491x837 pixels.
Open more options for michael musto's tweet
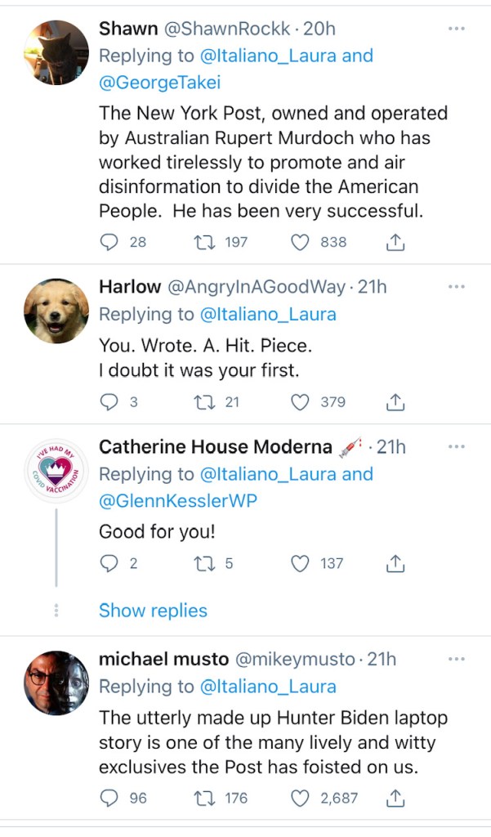(456, 659)
